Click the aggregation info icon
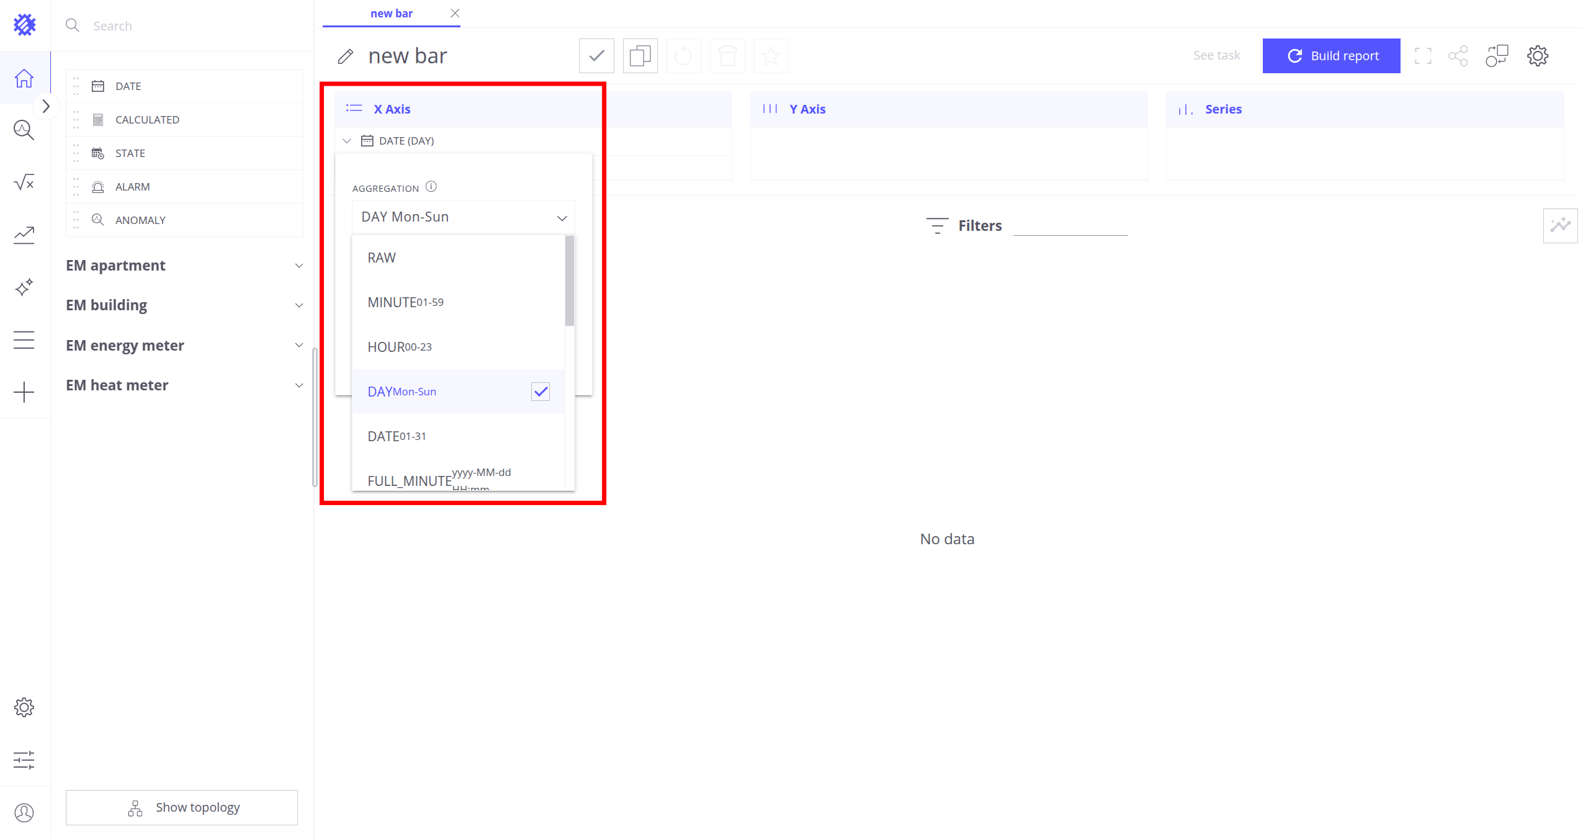Image resolution: width=1583 pixels, height=839 pixels. tap(431, 187)
